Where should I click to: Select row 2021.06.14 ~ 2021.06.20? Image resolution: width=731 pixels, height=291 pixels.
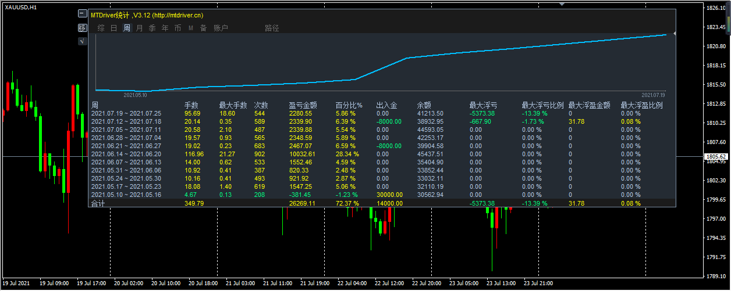(x=382, y=154)
